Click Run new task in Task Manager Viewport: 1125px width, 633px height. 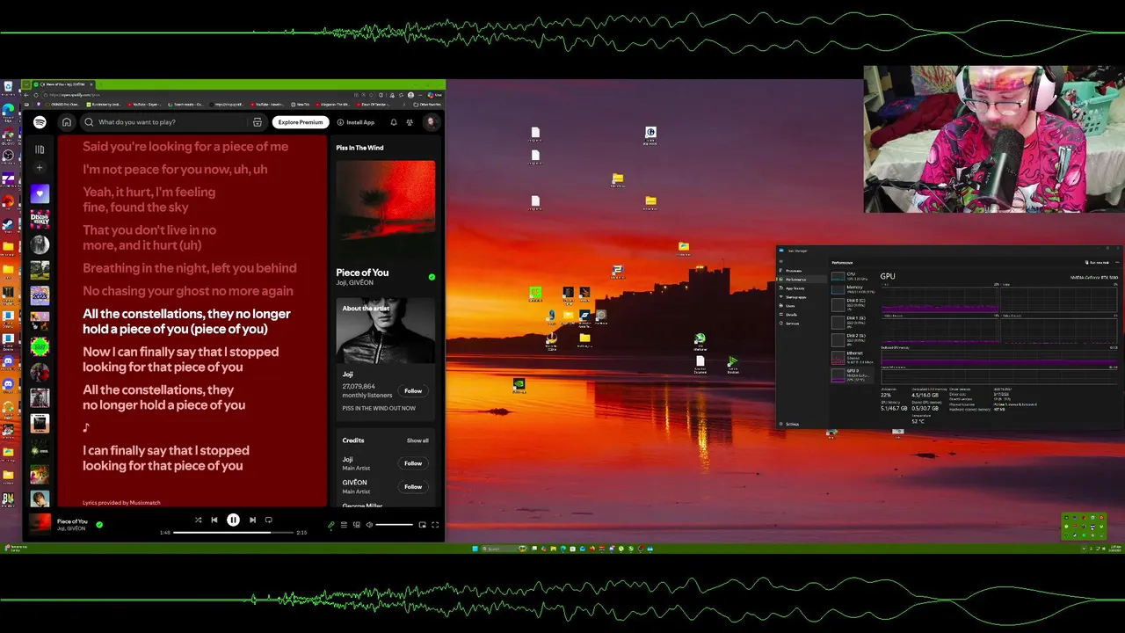click(1097, 262)
